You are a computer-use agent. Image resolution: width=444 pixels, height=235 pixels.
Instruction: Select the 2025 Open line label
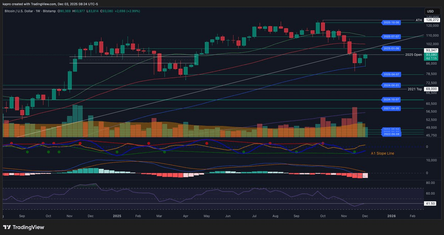413,55
